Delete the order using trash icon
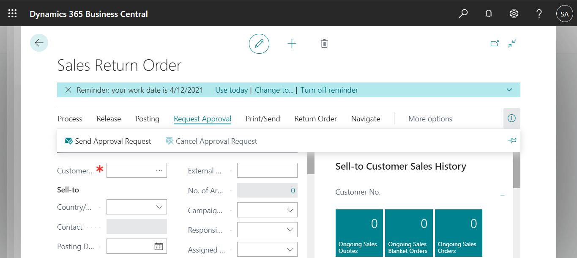Screen dimensions: 577x258 point(324,44)
